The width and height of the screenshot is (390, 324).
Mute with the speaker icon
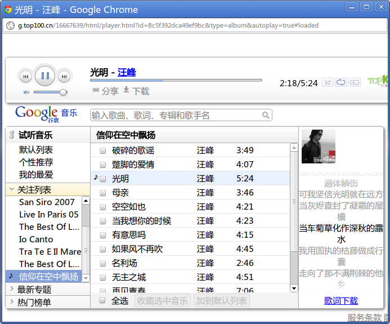point(26,92)
